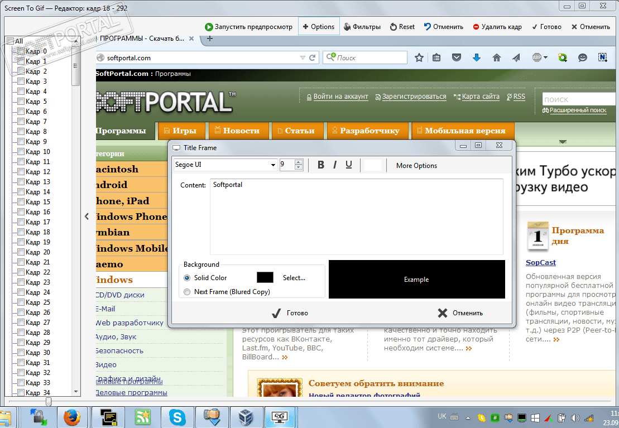Click Готово in Title Frame dialog
This screenshot has height=428, width=619.
pyautogui.click(x=290, y=313)
